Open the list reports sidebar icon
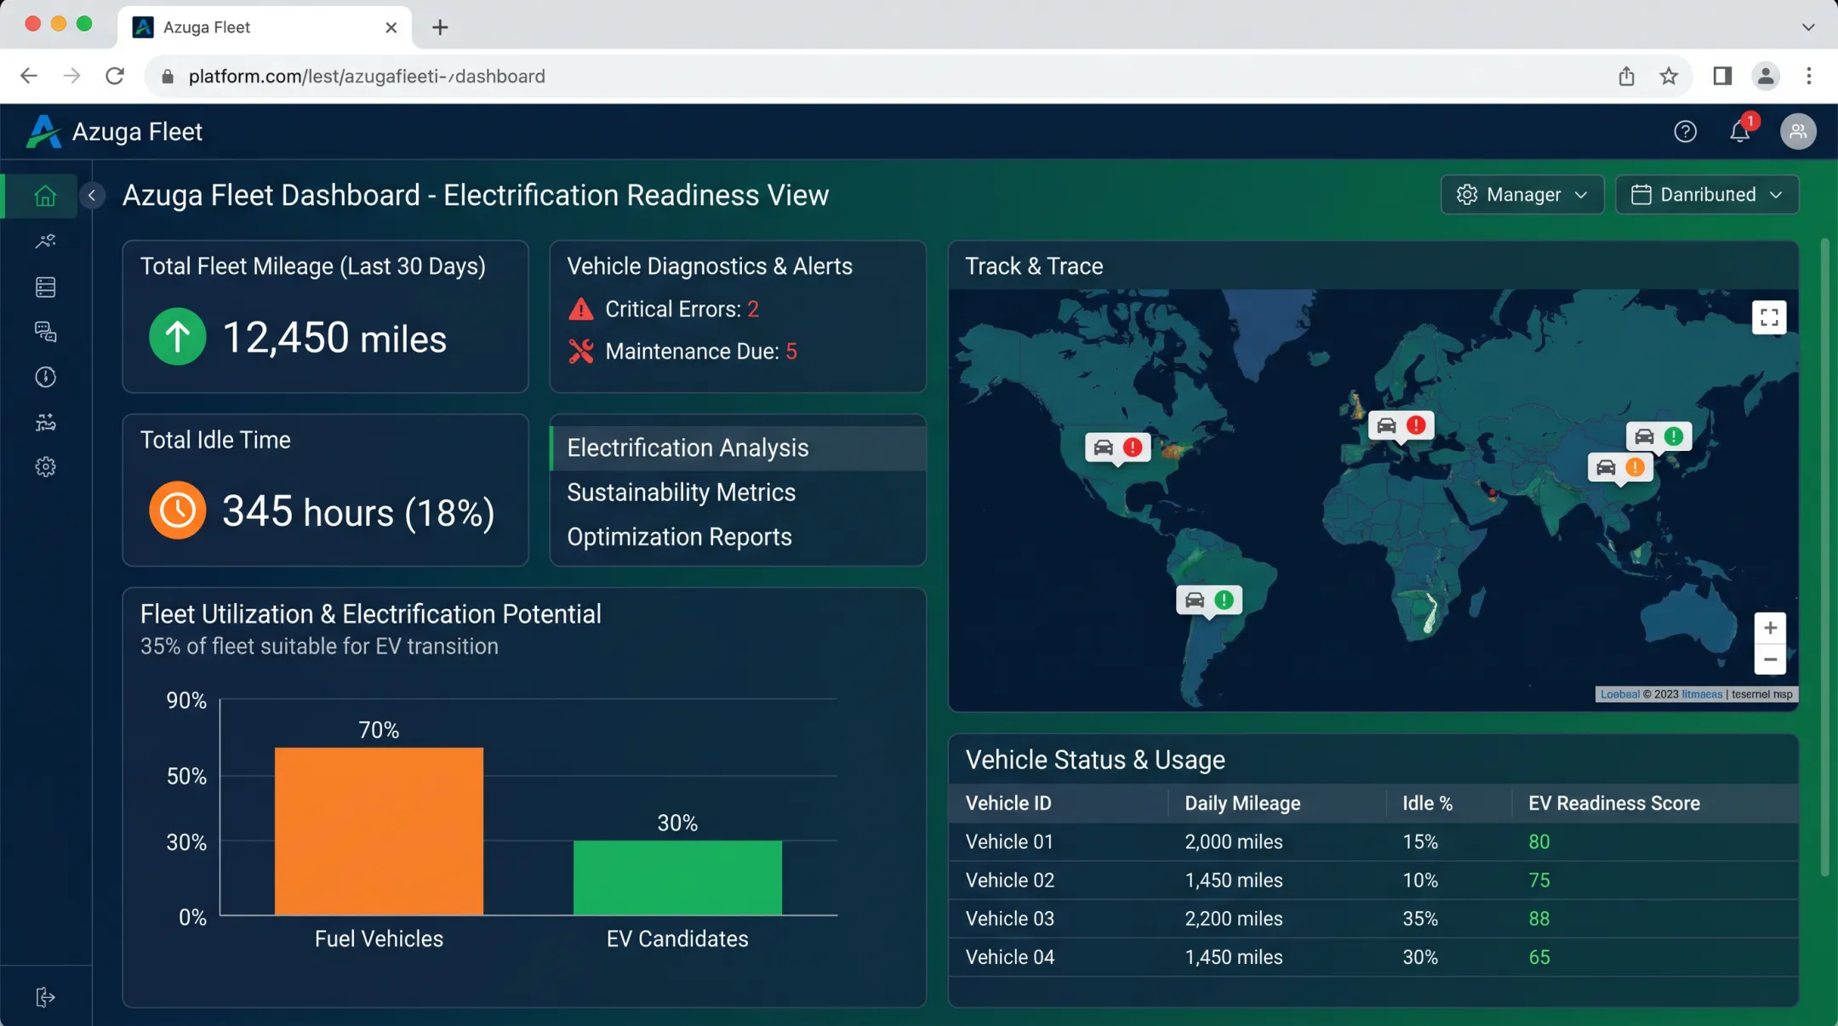The width and height of the screenshot is (1838, 1026). click(x=45, y=287)
